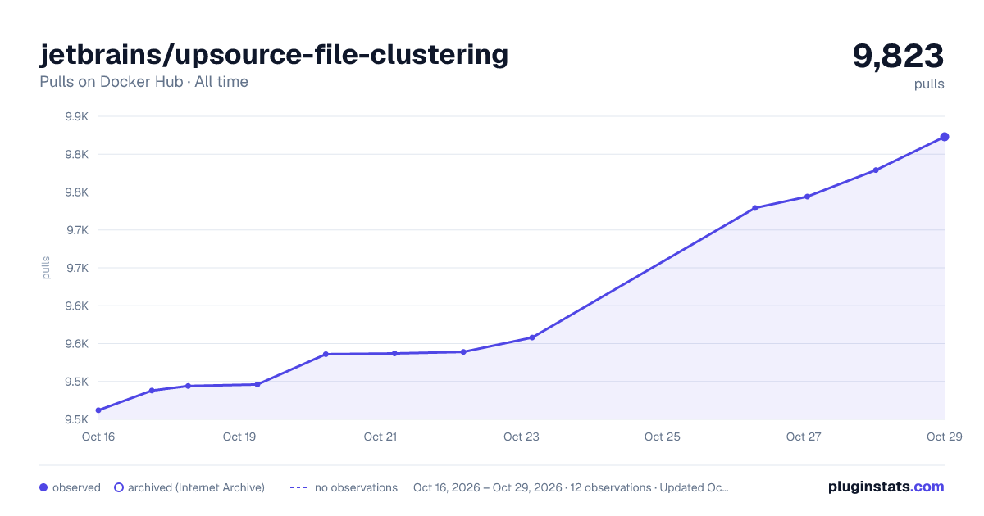Click the 'Oct 21' x-axis label
This screenshot has width=984, height=516.
click(x=380, y=437)
